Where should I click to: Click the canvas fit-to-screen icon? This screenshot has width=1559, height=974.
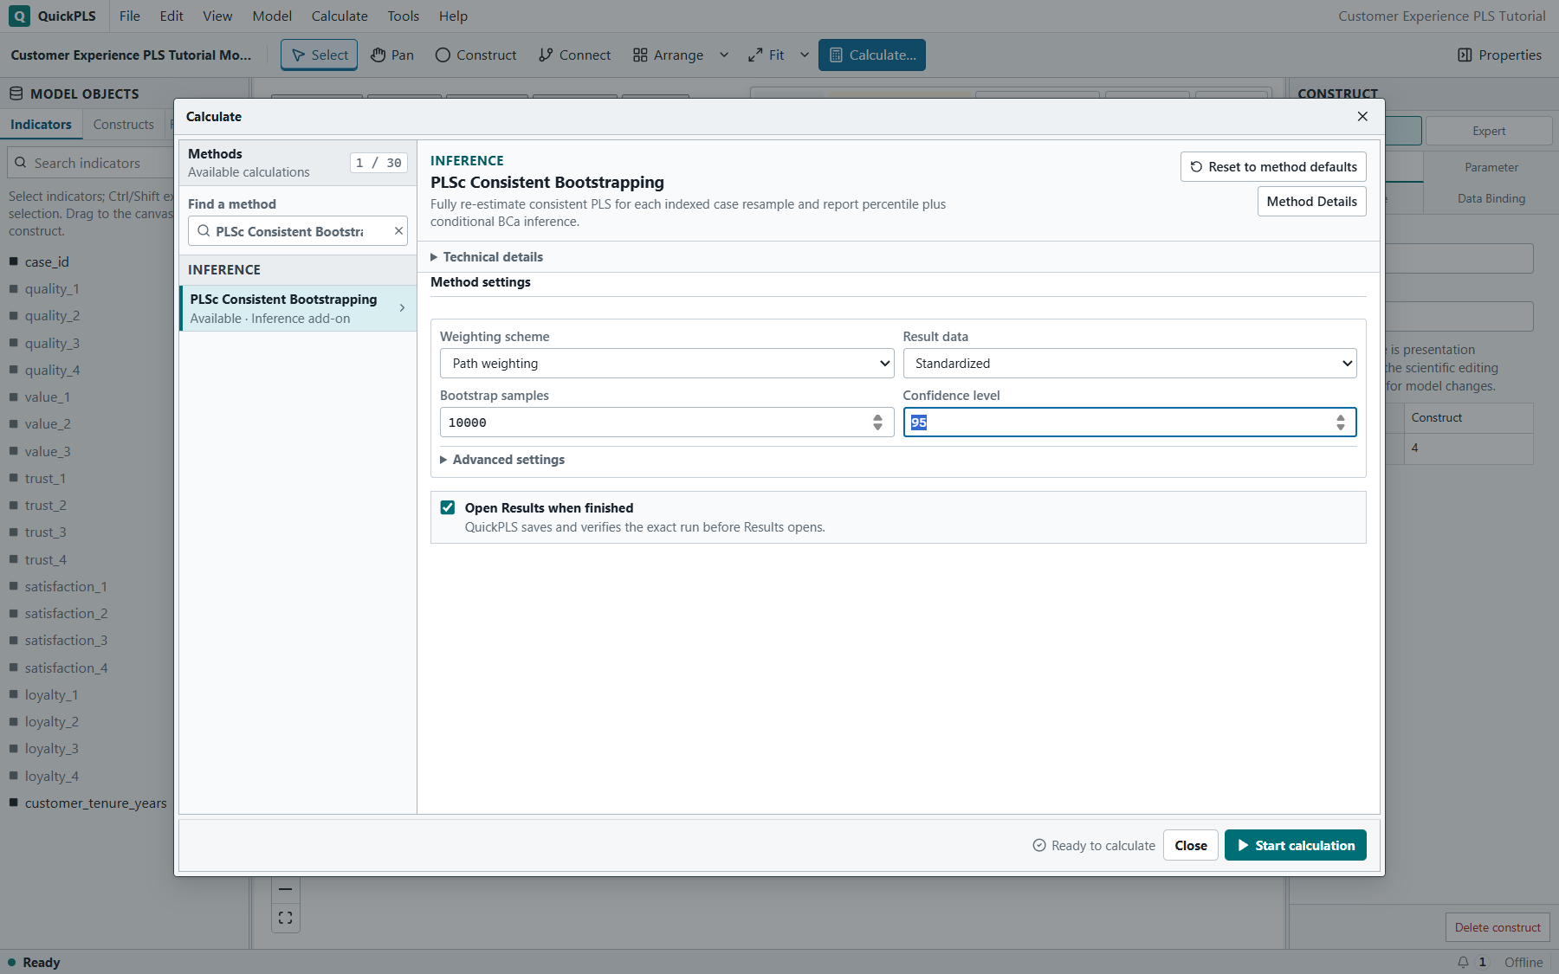click(x=286, y=918)
